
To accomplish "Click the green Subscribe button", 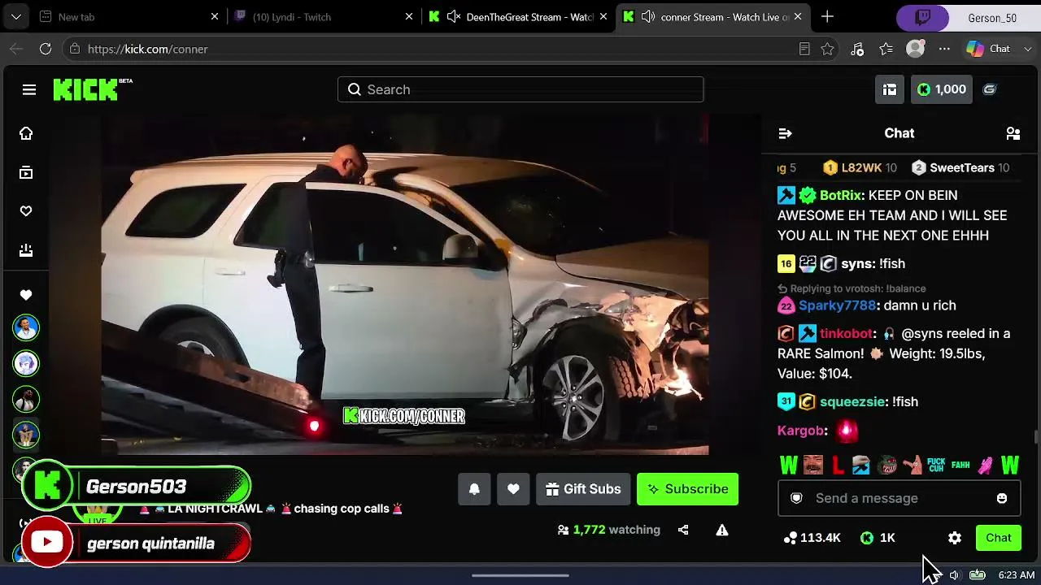I will click(688, 489).
